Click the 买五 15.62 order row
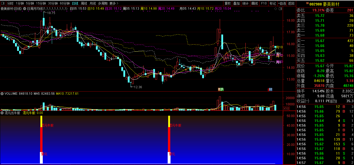The image size is (354, 165). pyautogui.click(x=325, y=60)
